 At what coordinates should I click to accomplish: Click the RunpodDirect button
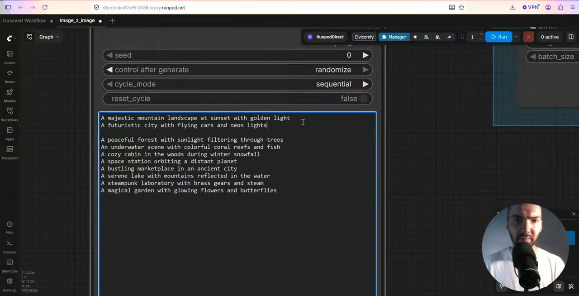click(326, 37)
